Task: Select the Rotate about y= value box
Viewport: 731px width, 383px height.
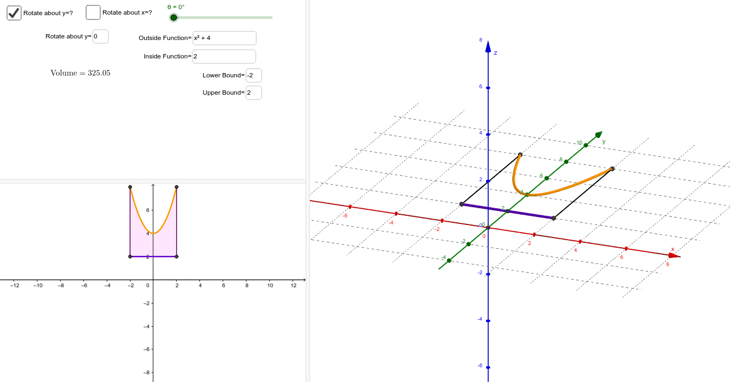Action: (x=100, y=36)
